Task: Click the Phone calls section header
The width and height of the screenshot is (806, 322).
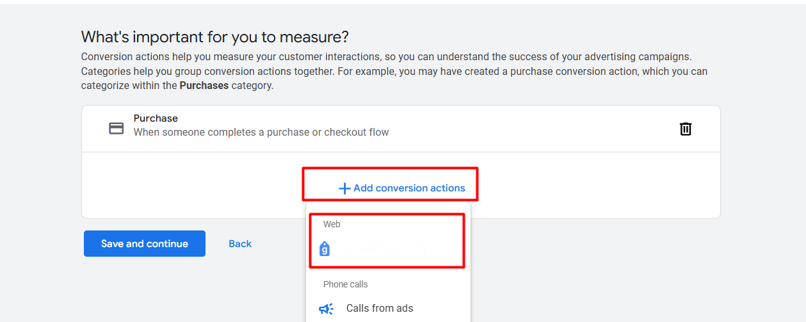Action: [x=345, y=284]
